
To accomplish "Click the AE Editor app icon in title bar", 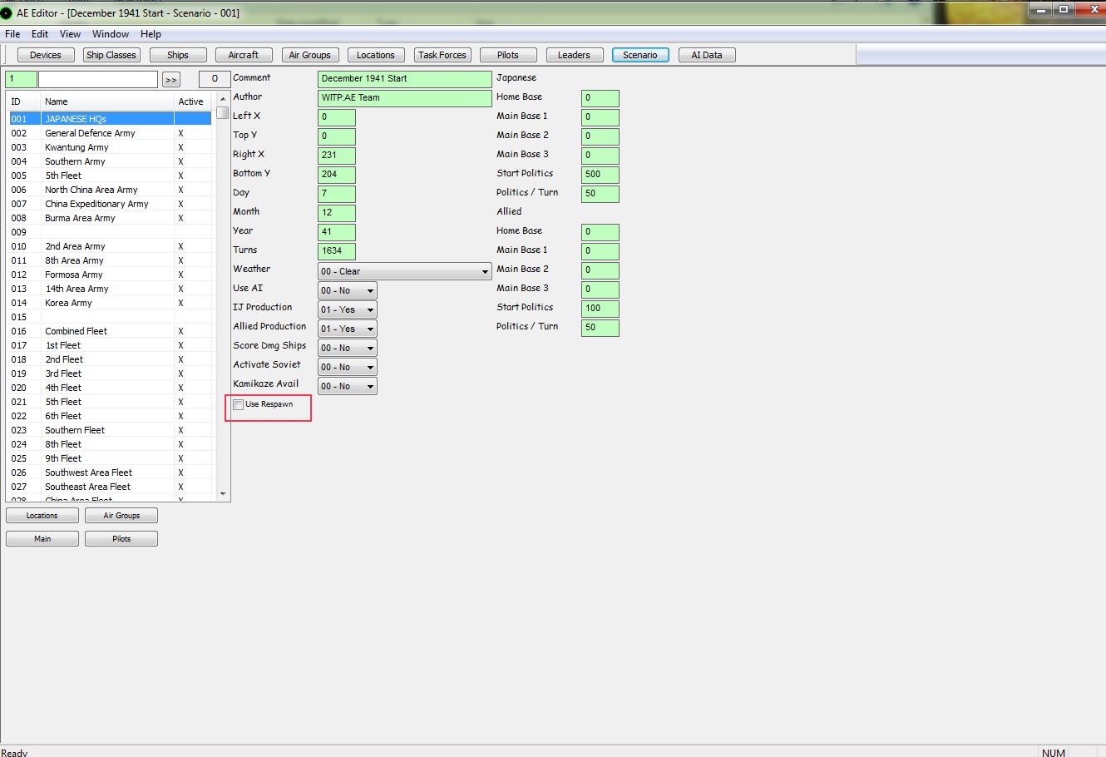I will tap(7, 13).
